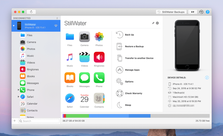Image resolution: width=223 pixels, height=136 pixels.
Task: Focus the sidebar Search field
Action: 39,121
